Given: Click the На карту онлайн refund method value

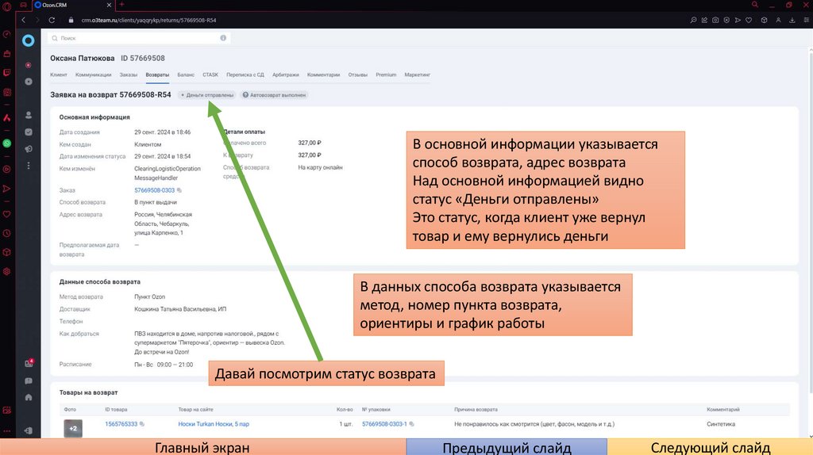Looking at the screenshot, I should [x=320, y=167].
